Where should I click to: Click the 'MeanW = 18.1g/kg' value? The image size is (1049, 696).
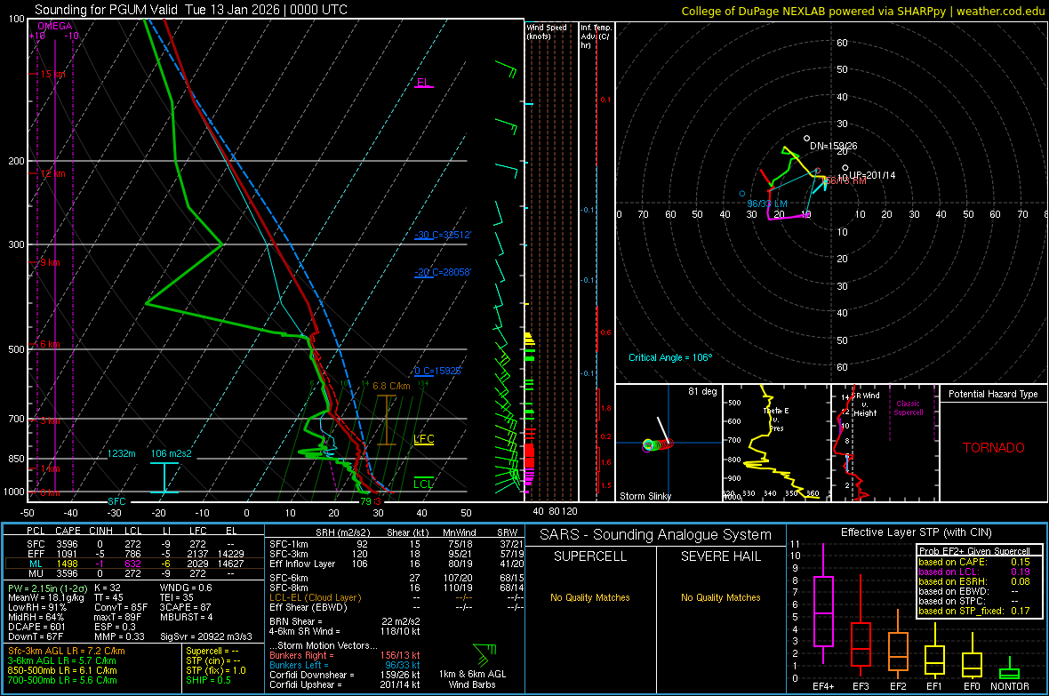coord(46,597)
